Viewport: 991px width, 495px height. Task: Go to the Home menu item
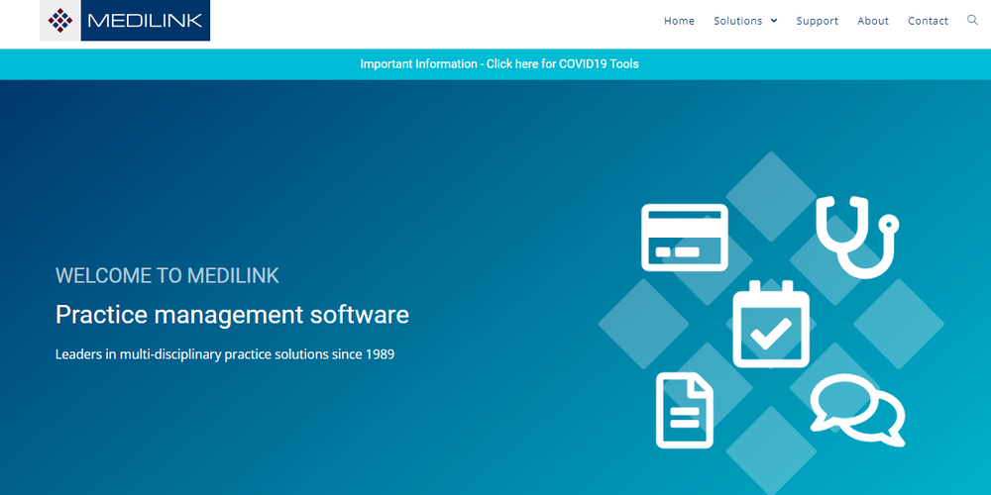coord(679,21)
